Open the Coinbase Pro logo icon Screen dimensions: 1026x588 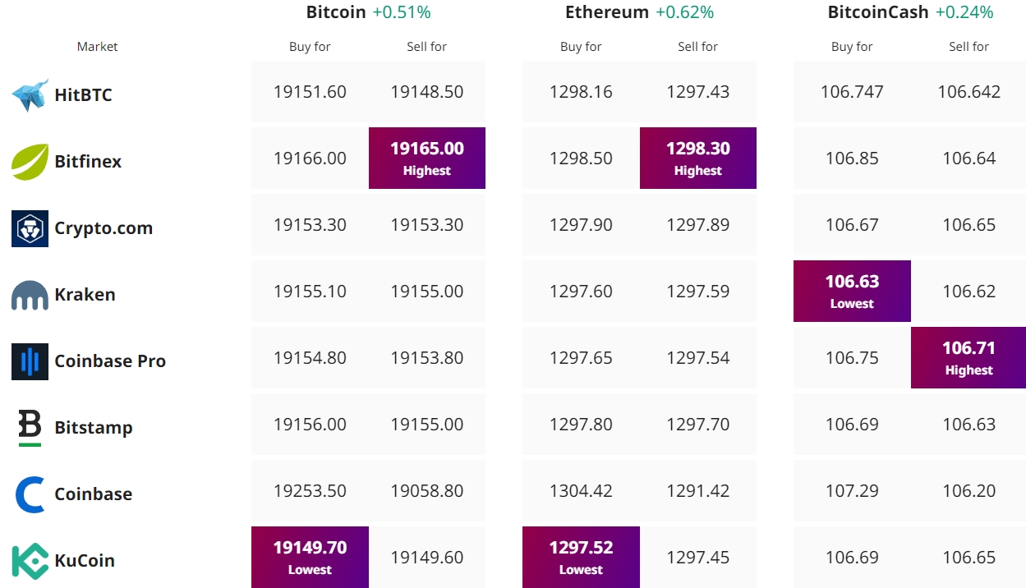pyautogui.click(x=30, y=361)
